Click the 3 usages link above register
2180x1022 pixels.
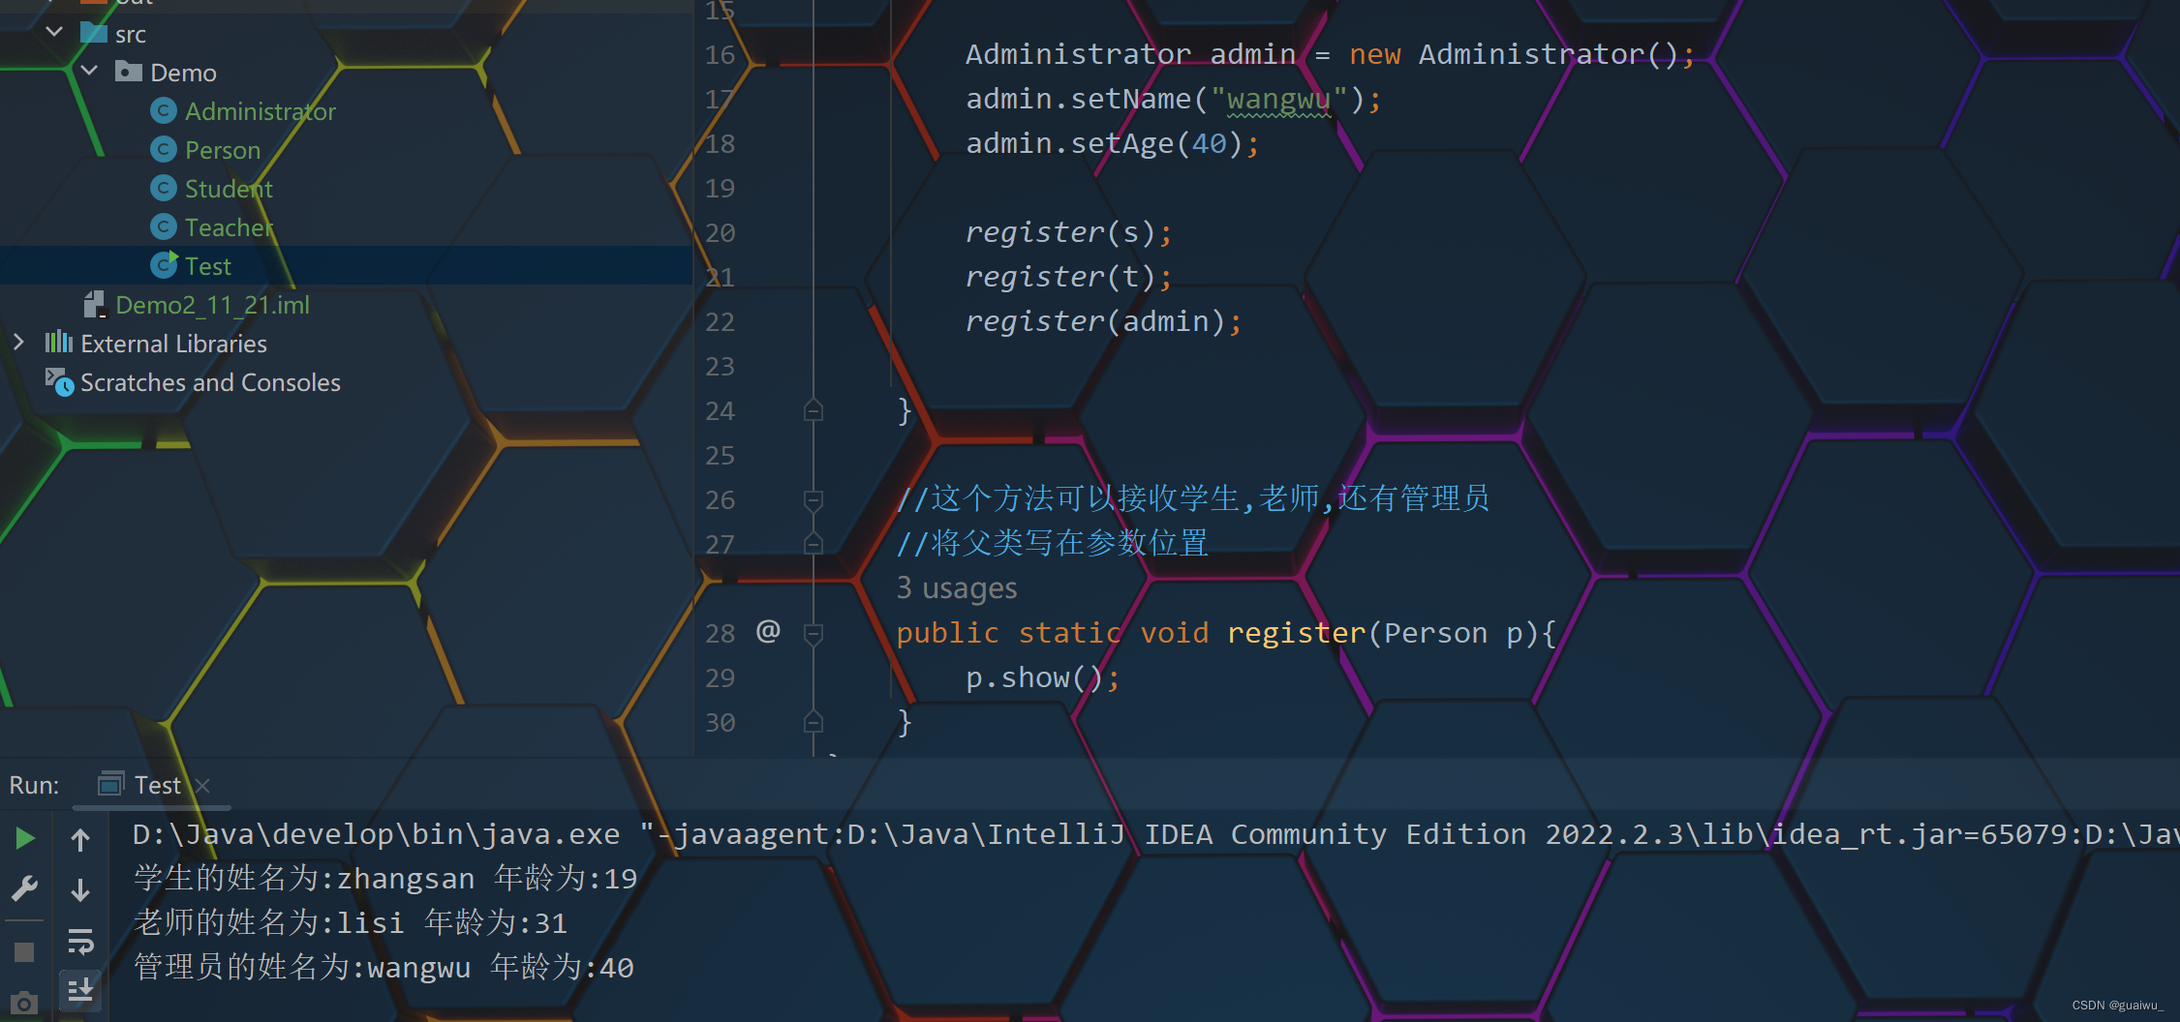point(956,587)
